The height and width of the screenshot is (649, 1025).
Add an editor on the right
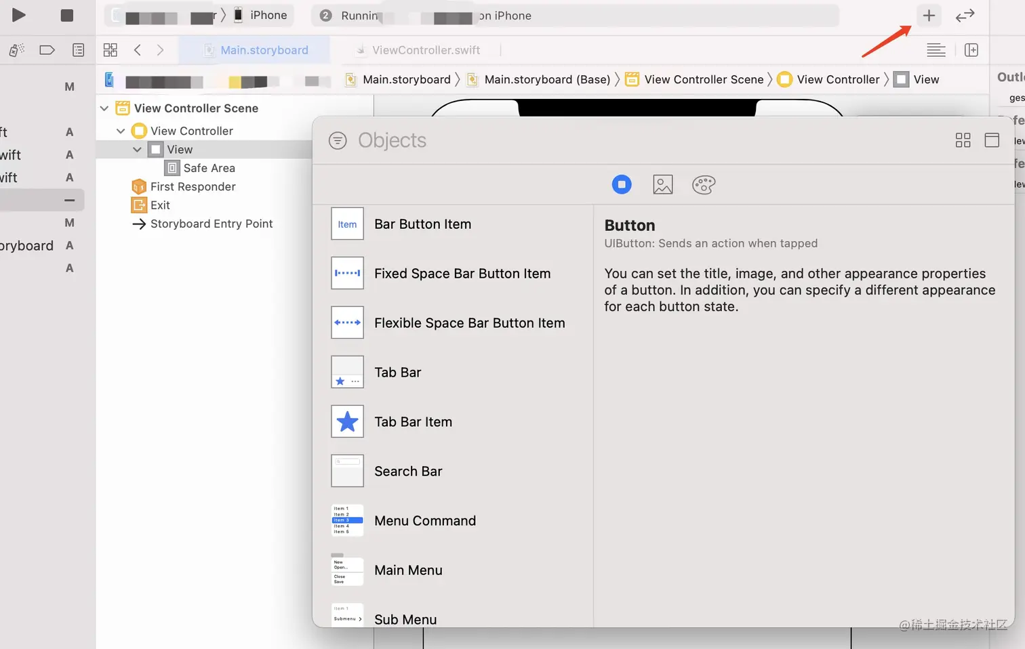(x=971, y=50)
